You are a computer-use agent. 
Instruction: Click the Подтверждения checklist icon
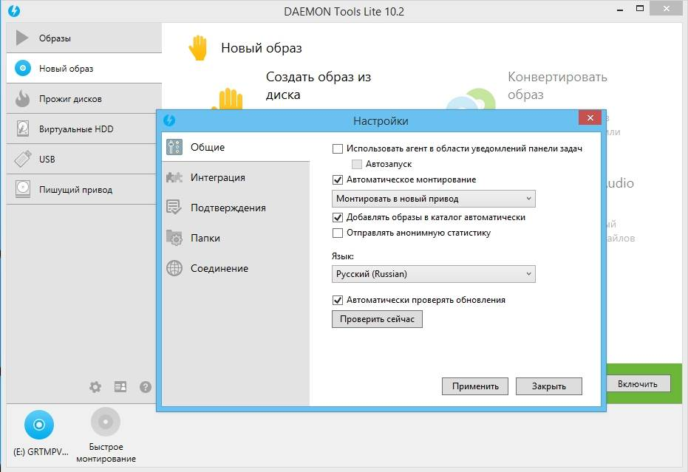174,208
